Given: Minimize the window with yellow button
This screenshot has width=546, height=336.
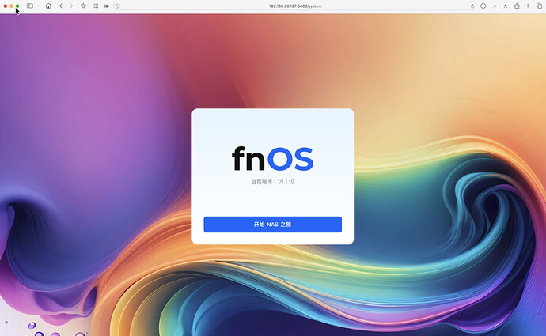Looking at the screenshot, I should tap(11, 6).
